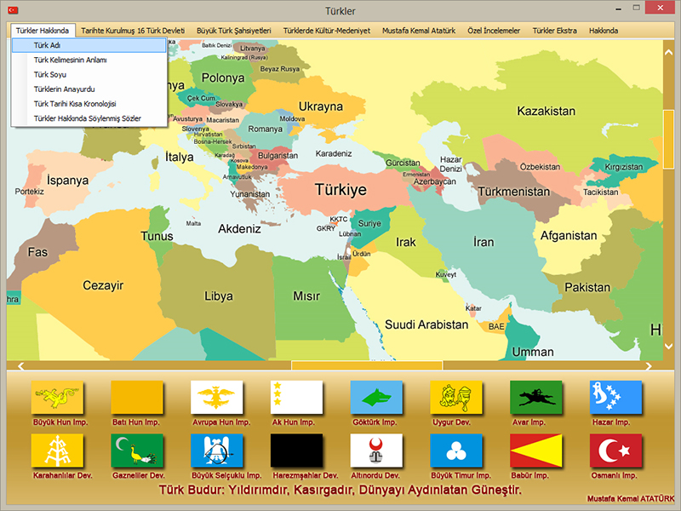Click the Gazneliler Dev. green flag
This screenshot has height=511, width=681.
(x=137, y=451)
